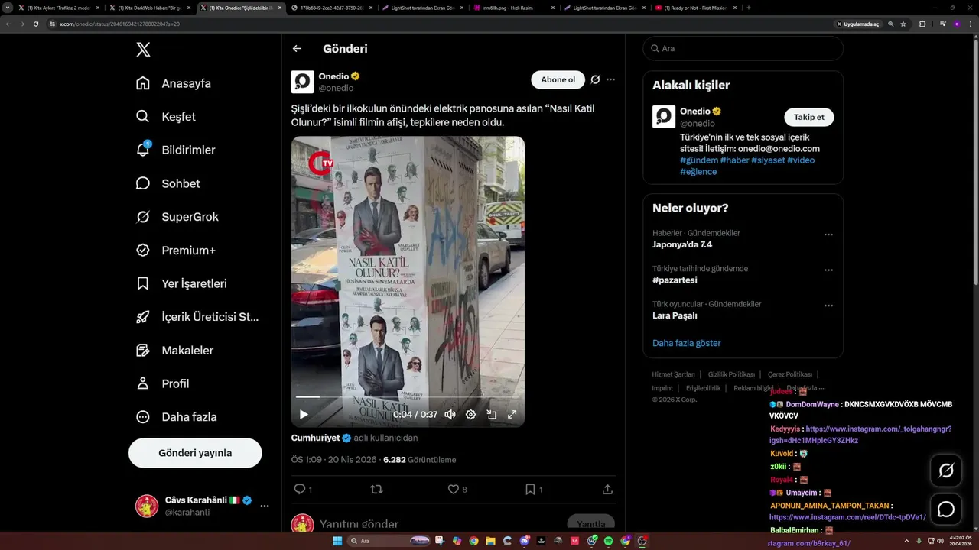The height and width of the screenshot is (550, 979).
Task: Click the floating Grok button at right
Action: point(946,471)
